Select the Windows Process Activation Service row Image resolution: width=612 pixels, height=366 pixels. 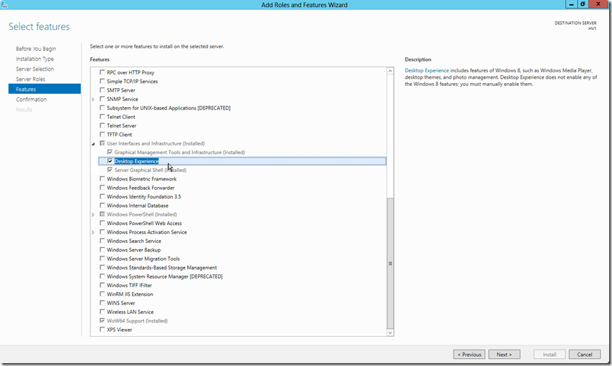[147, 232]
